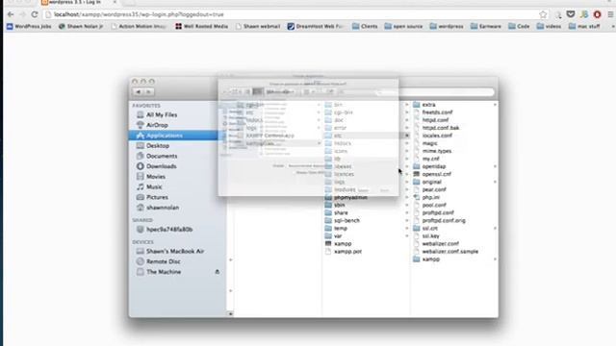This screenshot has width=616, height=346.
Task: Click the xampp executable file icon
Action: tap(328, 243)
